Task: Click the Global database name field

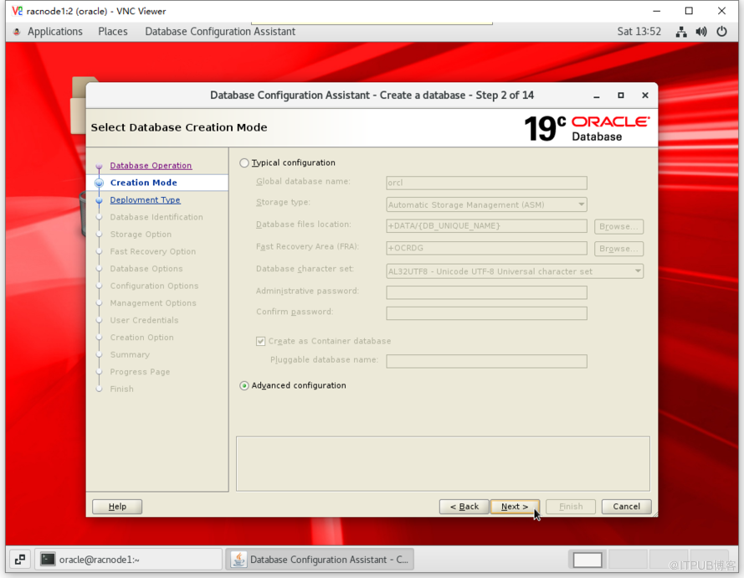Action: point(486,183)
